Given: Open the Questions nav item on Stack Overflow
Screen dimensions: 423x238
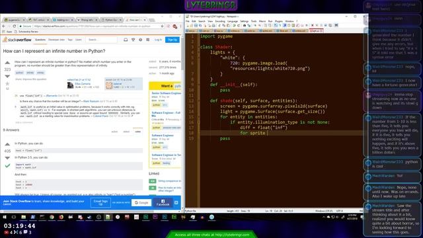Looking at the screenshot, I should (40, 40).
